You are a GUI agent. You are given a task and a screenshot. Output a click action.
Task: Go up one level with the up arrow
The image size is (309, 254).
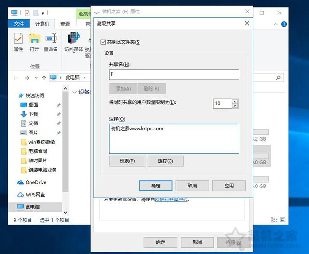point(44,78)
